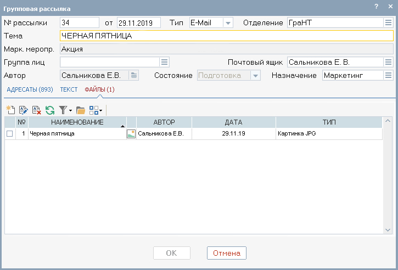Click the selection squares toolbar icon
Screen dimensions: 398x270
point(94,110)
